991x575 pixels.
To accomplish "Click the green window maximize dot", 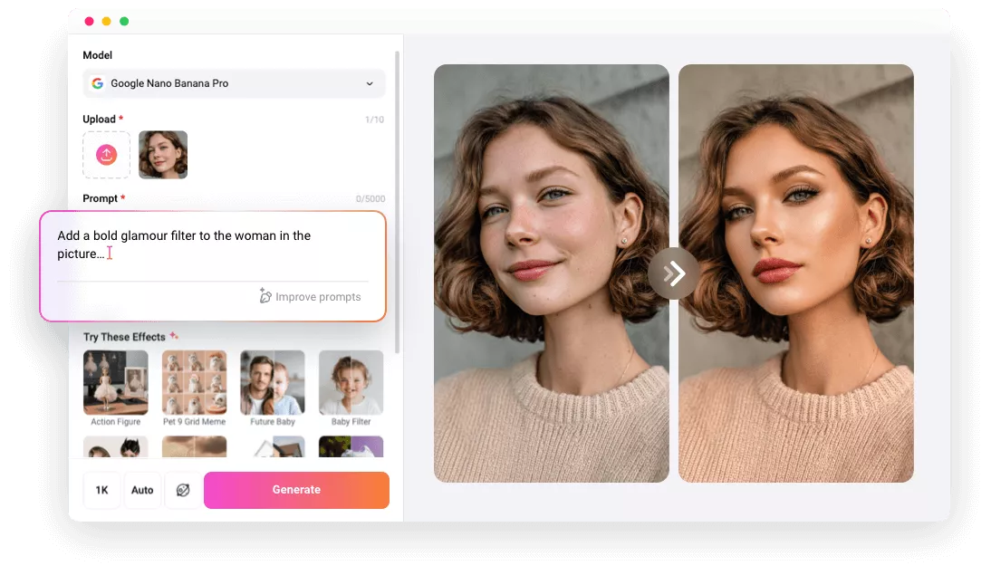I will (124, 21).
